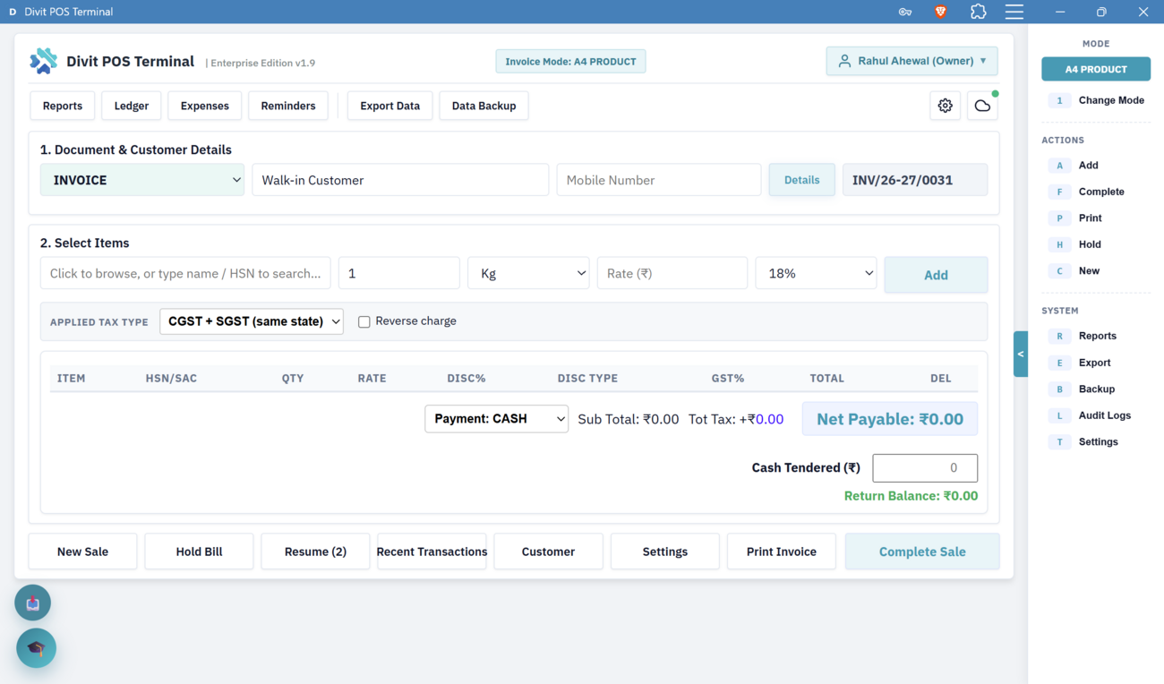Click 'Net Payable: ₹0.00' total box
1164x684 pixels.
click(890, 419)
